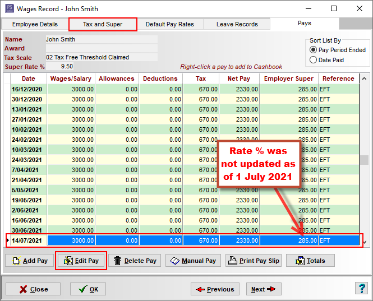Go to Leave Records tab
This screenshot has height=301, width=373.
coord(237,24)
